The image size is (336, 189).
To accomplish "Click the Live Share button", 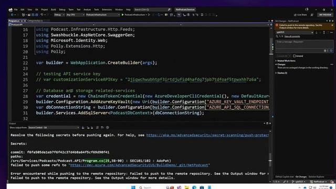I will coord(300,15).
